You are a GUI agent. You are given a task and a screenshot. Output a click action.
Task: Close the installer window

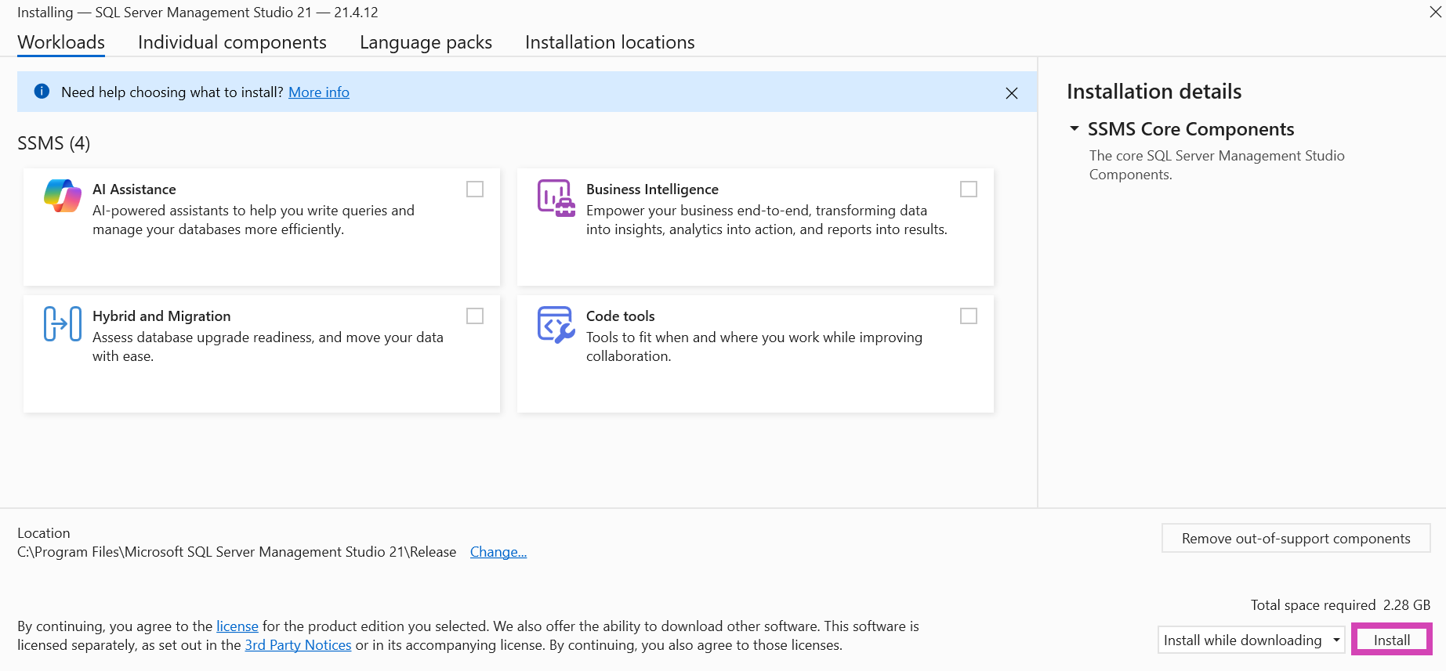pyautogui.click(x=1435, y=12)
